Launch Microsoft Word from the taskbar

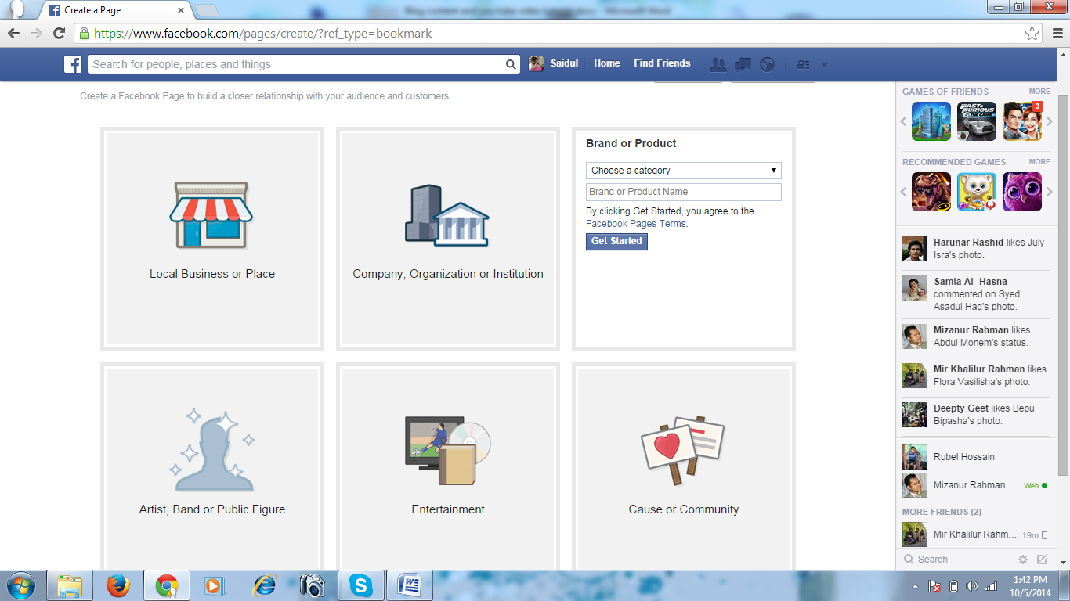[409, 585]
